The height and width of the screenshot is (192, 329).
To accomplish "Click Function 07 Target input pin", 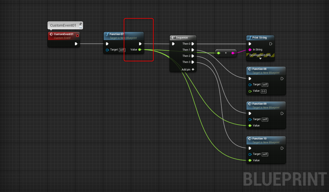I will point(107,50).
